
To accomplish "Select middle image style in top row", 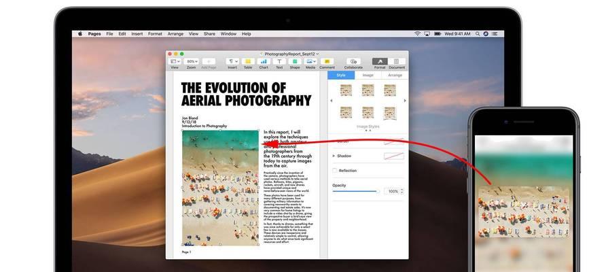I will coord(368,90).
